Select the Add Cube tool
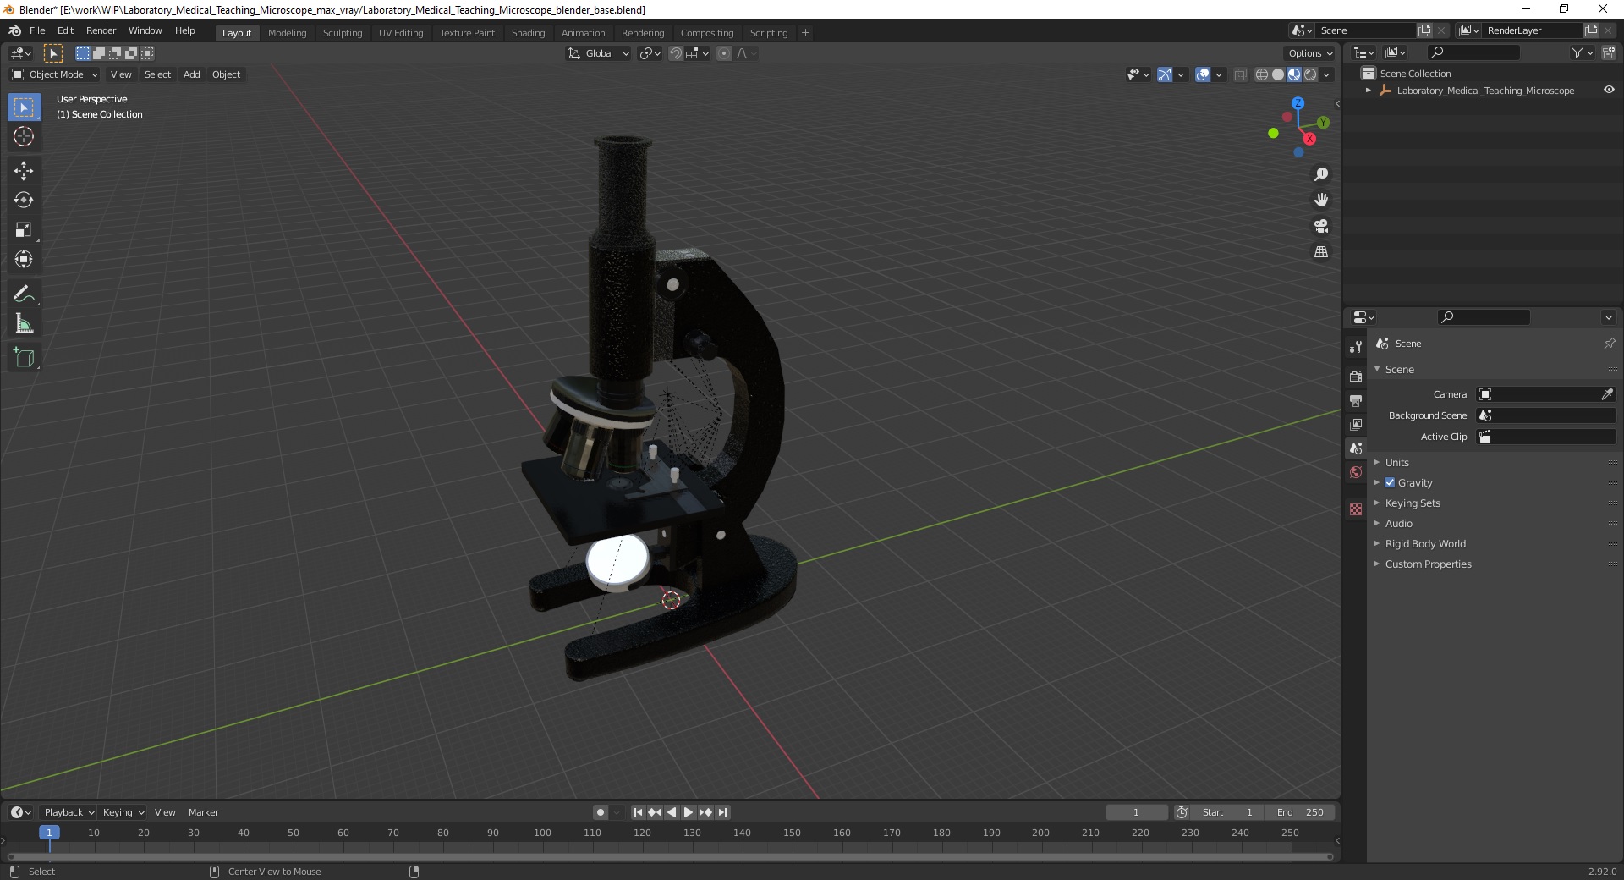This screenshot has width=1624, height=880. (x=24, y=358)
